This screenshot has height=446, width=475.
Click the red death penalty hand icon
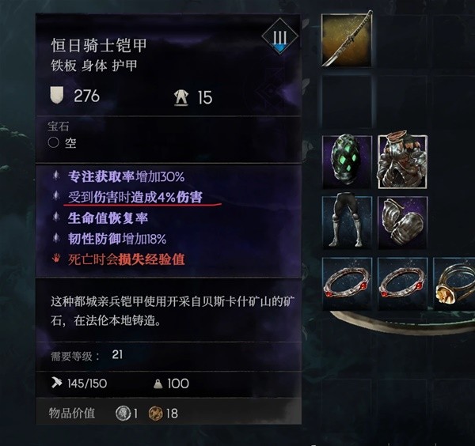(x=56, y=259)
